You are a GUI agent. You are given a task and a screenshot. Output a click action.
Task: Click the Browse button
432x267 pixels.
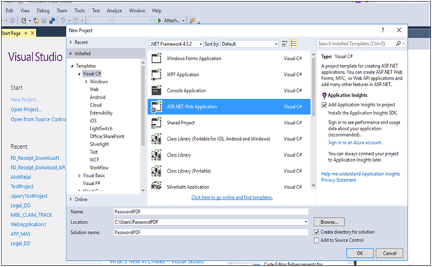pos(329,222)
